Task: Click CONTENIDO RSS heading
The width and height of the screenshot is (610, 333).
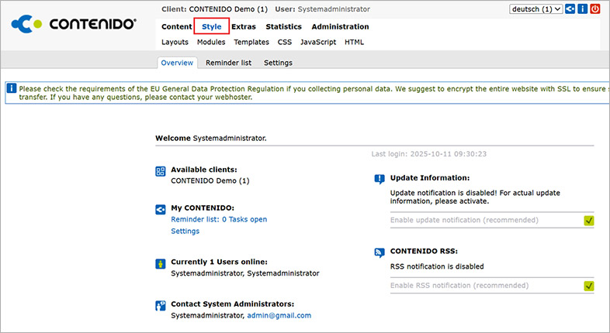Action: (x=424, y=251)
